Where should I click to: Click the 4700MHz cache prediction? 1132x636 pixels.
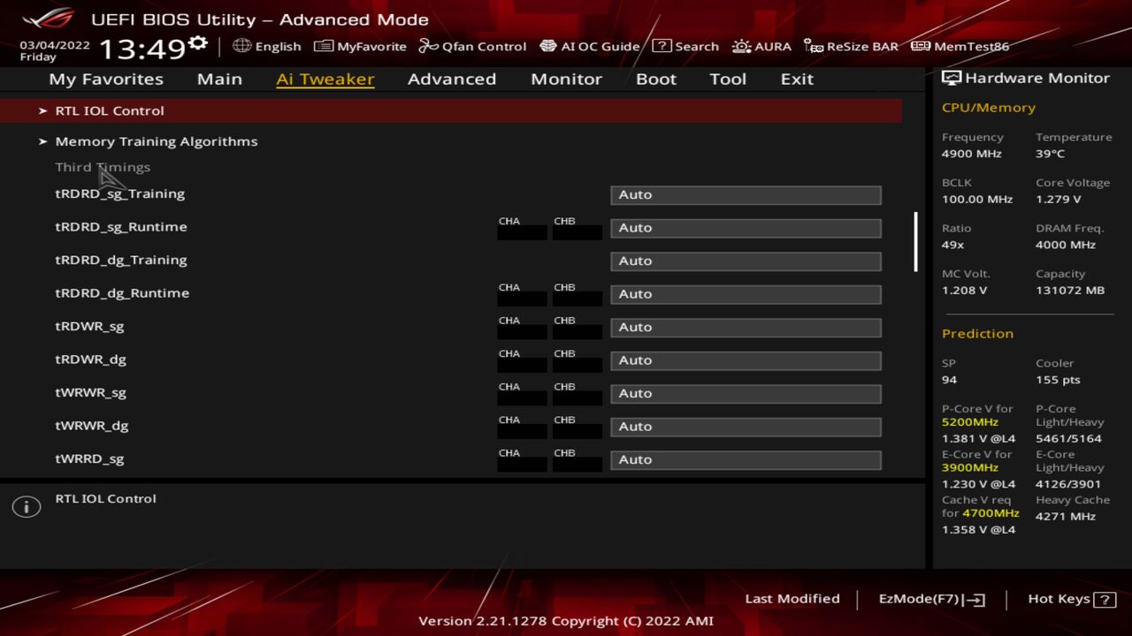coord(991,513)
